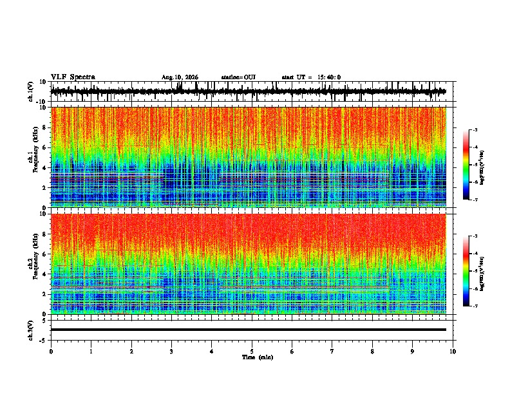Screen dimensions: 510x394
Task: Select the "start UT = 15:40:0" header text
Action: pos(311,77)
